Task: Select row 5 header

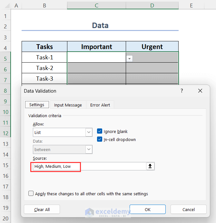Action: click(x=5, y=58)
